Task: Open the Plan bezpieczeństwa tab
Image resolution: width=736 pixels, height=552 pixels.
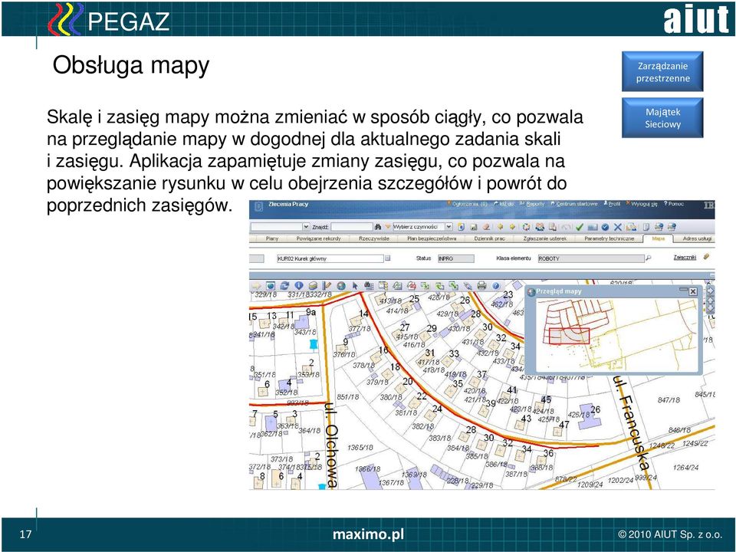Action: click(432, 238)
